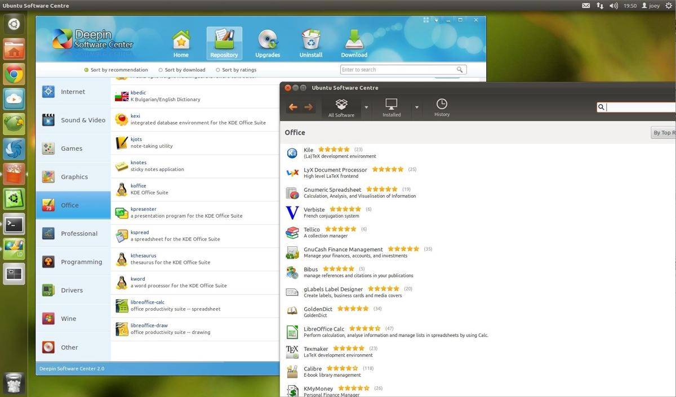Select Sort by ratings radio button

pyautogui.click(x=236, y=70)
